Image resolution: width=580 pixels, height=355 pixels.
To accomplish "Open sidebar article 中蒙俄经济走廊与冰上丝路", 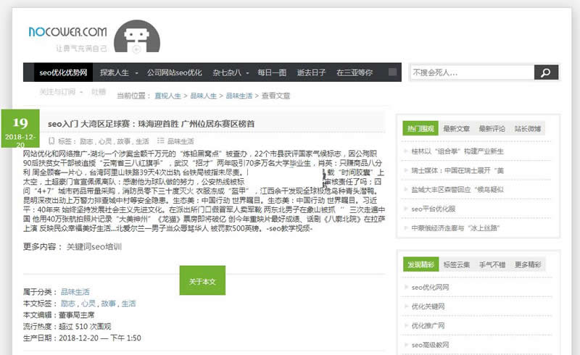I will 455,228.
